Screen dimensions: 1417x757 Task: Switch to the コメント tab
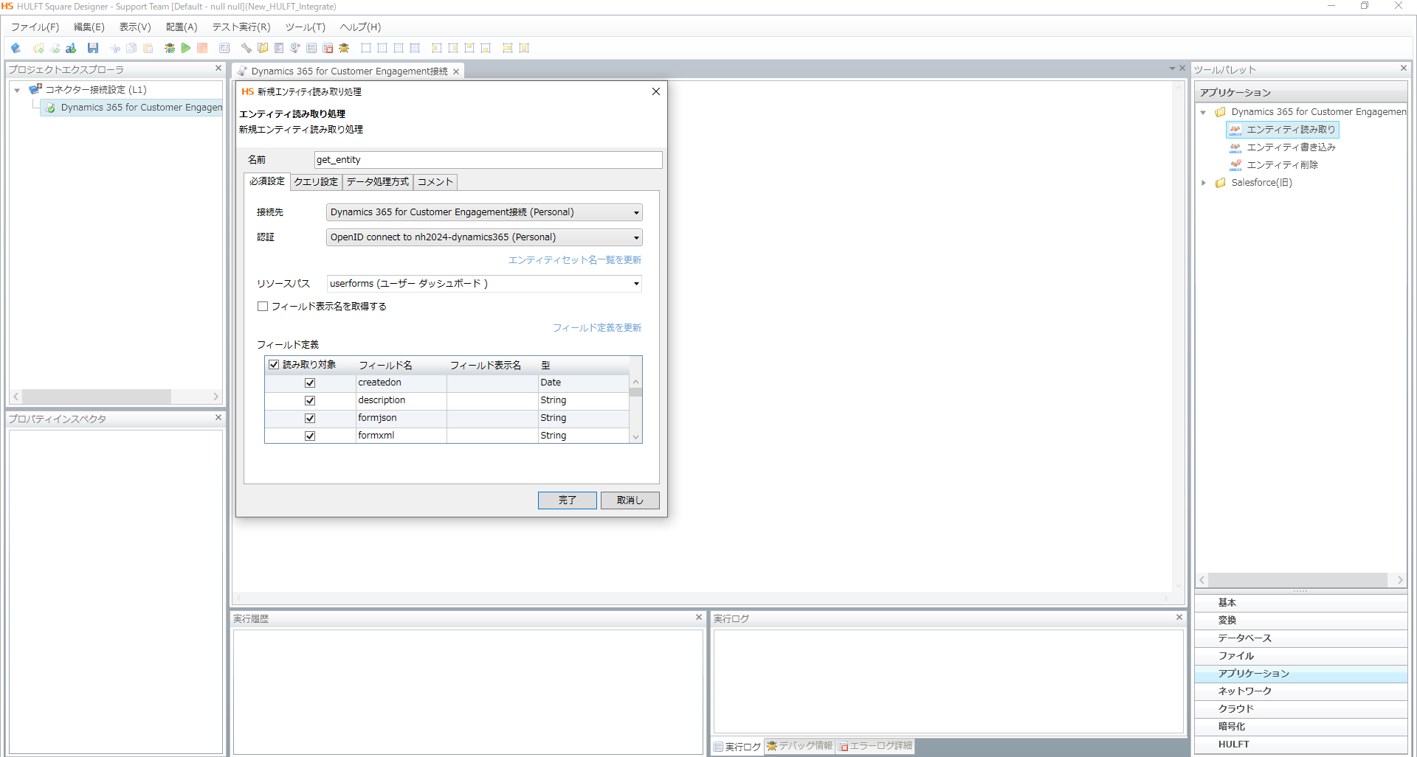coord(435,182)
